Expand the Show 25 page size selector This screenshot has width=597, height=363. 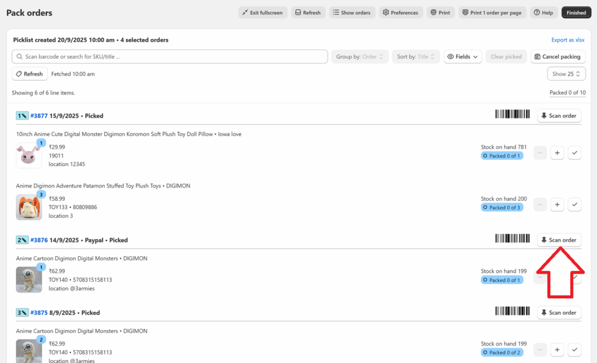point(563,74)
